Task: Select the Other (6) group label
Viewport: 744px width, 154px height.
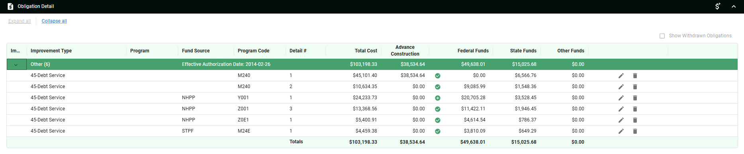Action: pos(40,64)
